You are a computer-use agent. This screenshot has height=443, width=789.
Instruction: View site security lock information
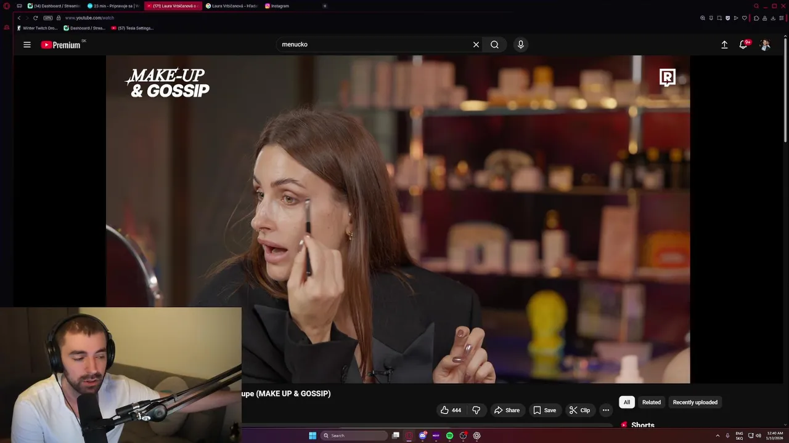59,18
